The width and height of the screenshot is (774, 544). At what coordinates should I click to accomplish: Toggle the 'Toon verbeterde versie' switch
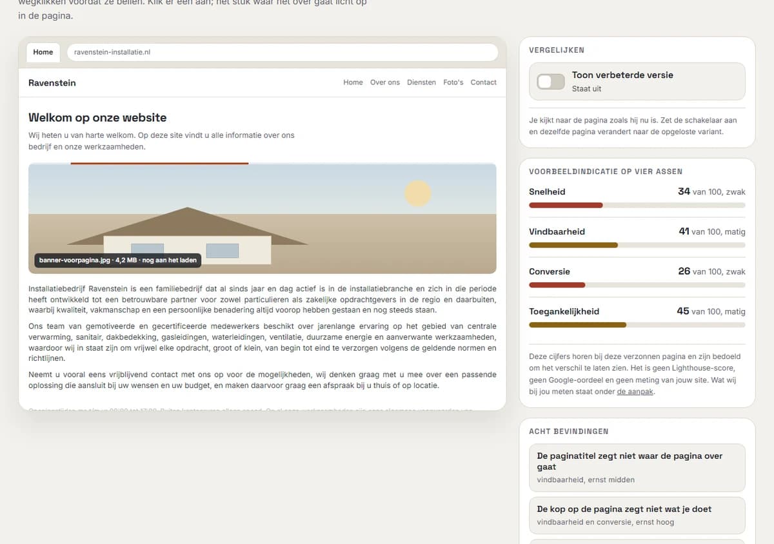551,81
